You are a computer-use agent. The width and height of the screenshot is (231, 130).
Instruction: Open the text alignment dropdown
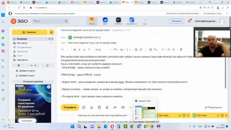click(x=164, y=50)
